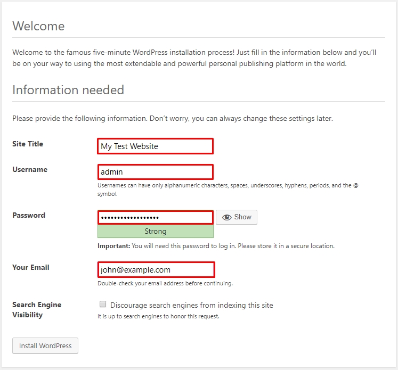398x370 pixels.
Task: Click the Your Email label
Action: coord(31,267)
